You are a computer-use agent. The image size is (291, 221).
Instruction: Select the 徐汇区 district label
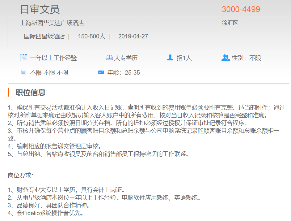(x=230, y=23)
